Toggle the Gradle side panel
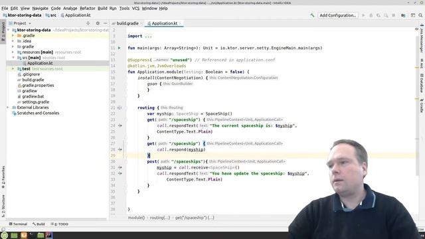 pyautogui.click(x=422, y=106)
